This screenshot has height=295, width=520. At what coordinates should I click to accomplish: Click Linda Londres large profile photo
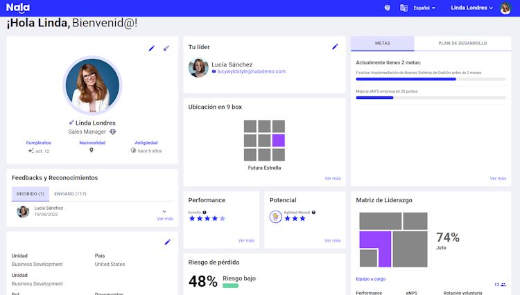92,85
